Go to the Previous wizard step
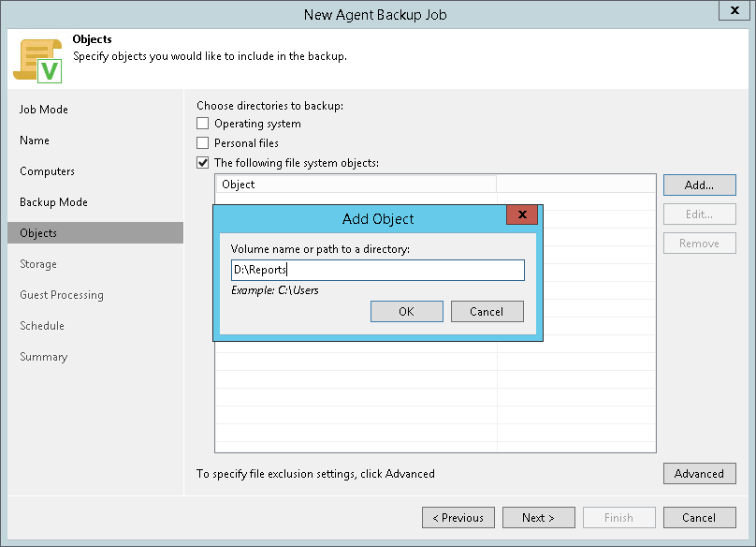 click(458, 518)
